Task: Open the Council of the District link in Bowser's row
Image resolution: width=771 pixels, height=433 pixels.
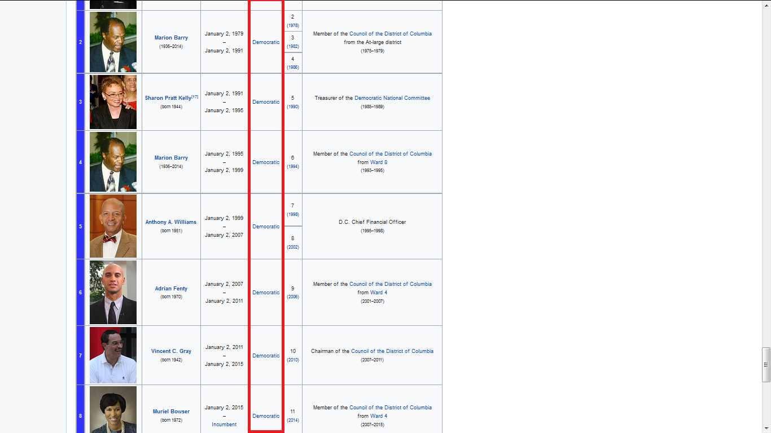Action: [x=391, y=408]
